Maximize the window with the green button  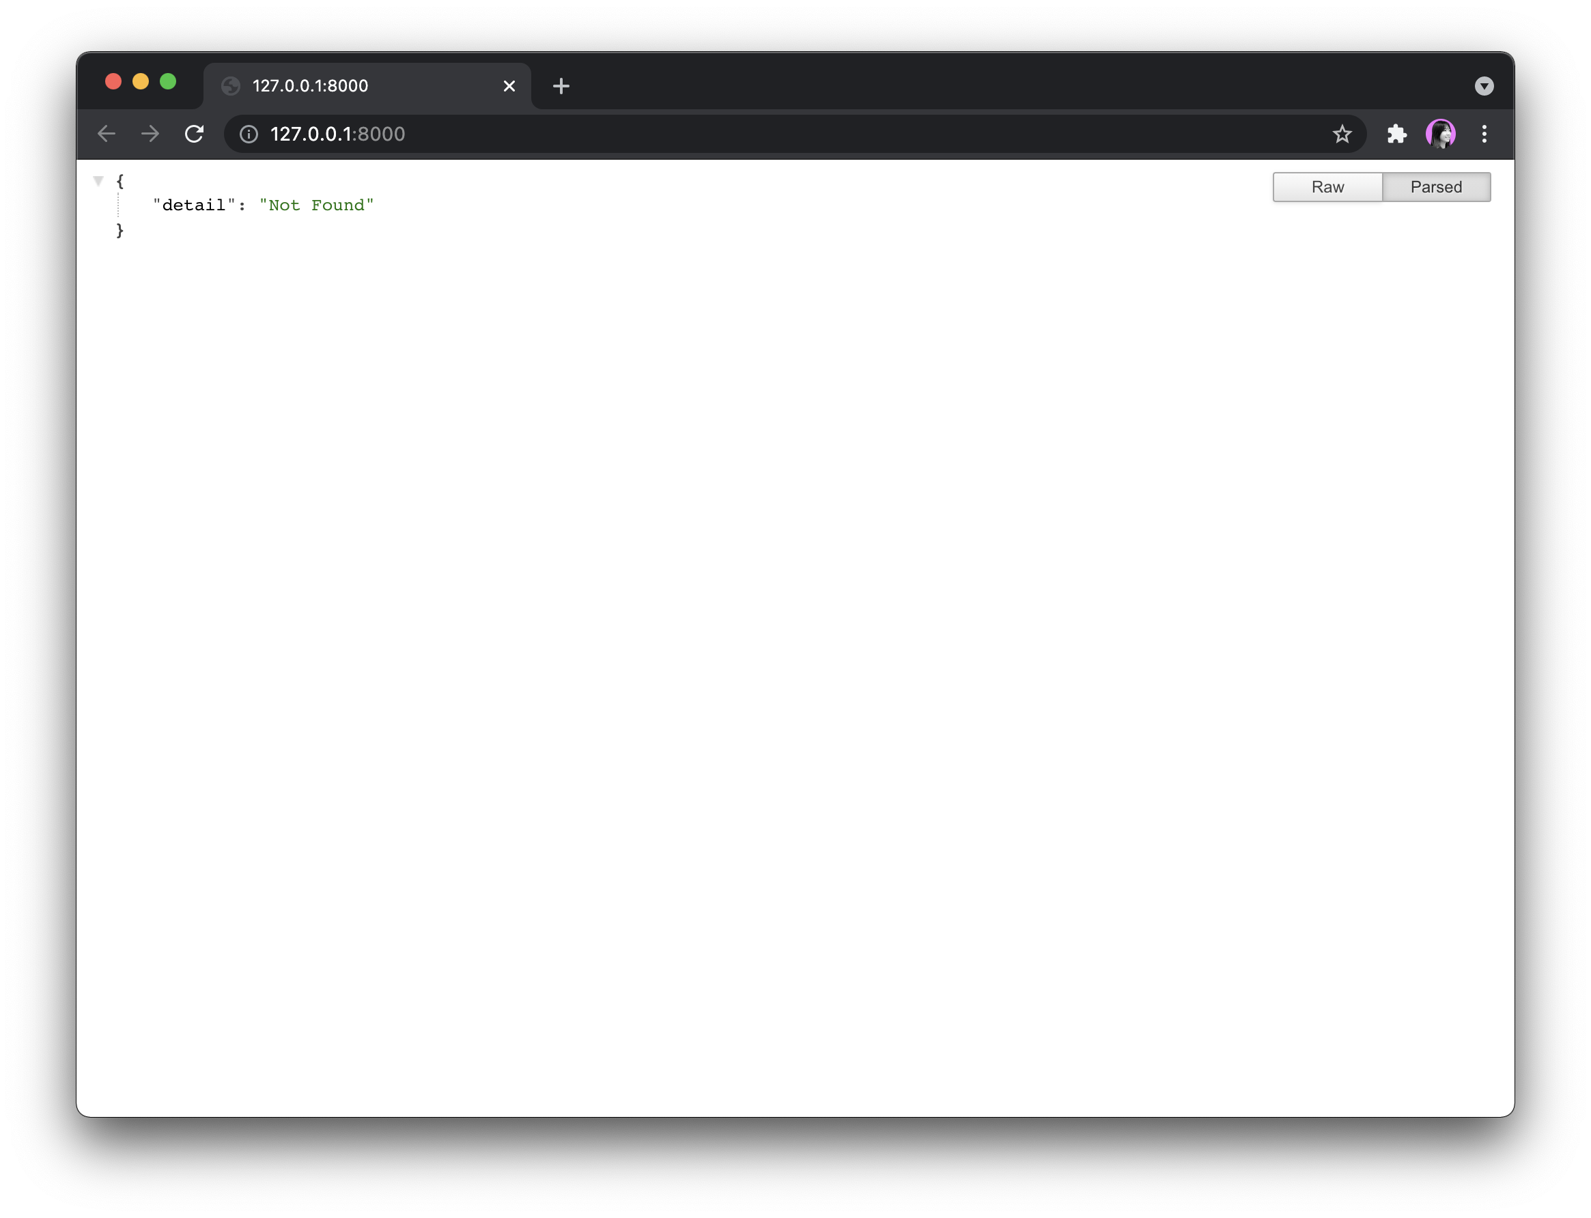click(168, 81)
